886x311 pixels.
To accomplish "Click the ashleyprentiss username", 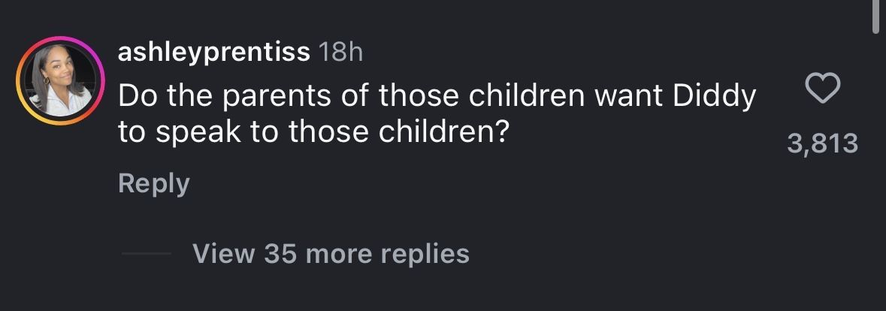I will point(214,52).
